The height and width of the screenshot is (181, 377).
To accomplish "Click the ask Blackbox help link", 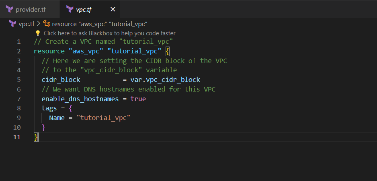I will click(109, 33).
